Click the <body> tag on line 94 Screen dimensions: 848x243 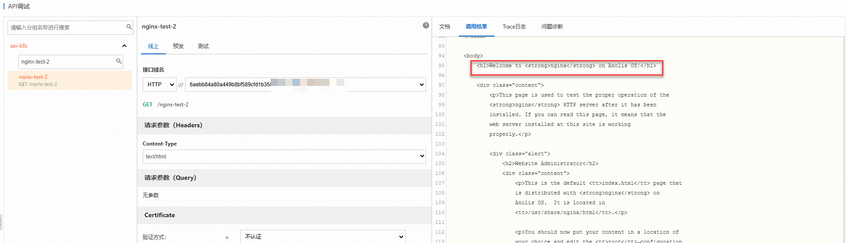(x=473, y=56)
